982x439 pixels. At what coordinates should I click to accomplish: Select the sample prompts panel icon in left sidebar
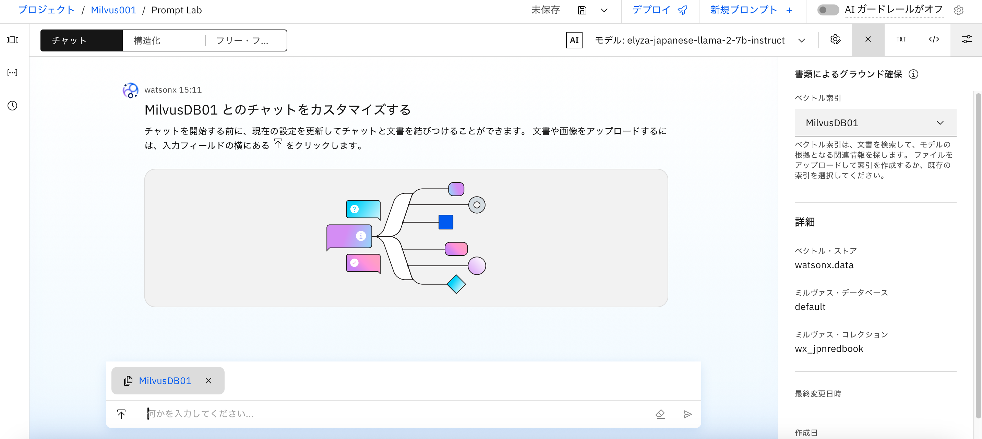coord(12,40)
